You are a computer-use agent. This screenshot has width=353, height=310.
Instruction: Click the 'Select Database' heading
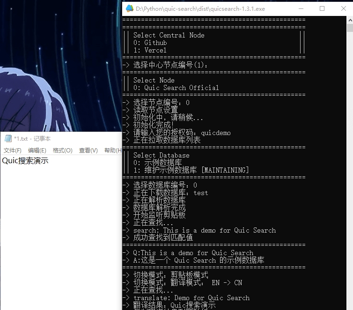(x=161, y=155)
